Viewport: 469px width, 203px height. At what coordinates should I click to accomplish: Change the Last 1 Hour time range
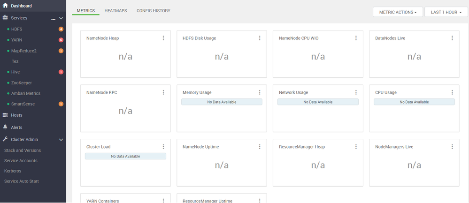tap(446, 12)
